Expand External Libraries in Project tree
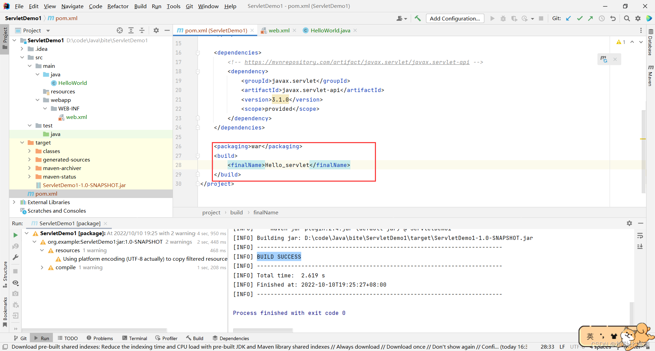Screen dimensions: 655x351 (14, 202)
